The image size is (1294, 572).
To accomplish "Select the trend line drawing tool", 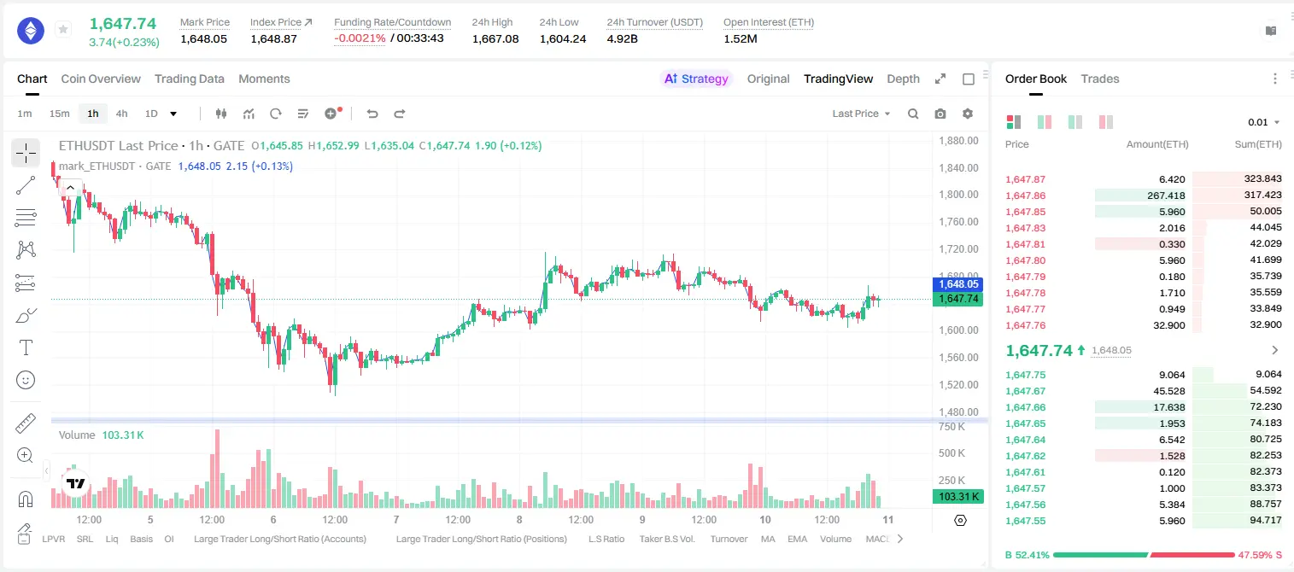I will coord(26,185).
